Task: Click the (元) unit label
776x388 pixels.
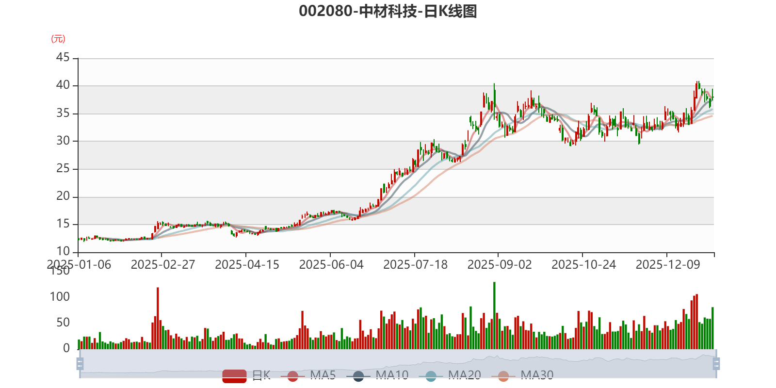Action: [x=58, y=39]
